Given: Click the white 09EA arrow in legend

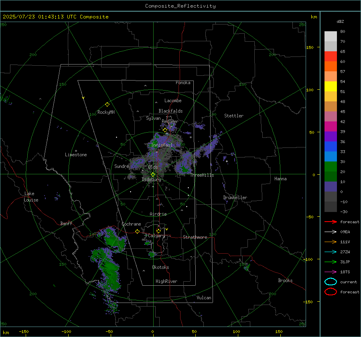Looking at the screenshot, I should point(331,232).
